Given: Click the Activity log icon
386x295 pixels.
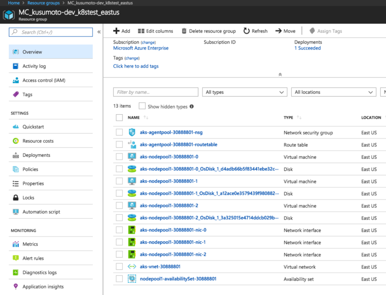Looking at the screenshot, I should click(x=15, y=66).
